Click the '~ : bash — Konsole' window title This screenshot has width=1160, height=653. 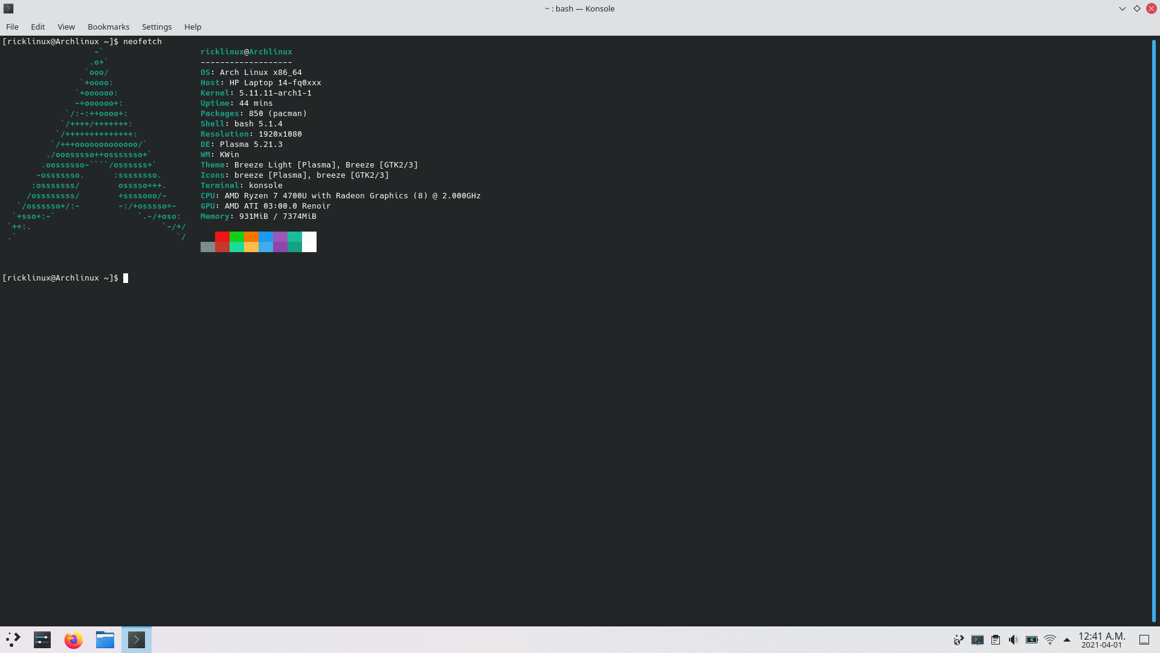click(580, 8)
